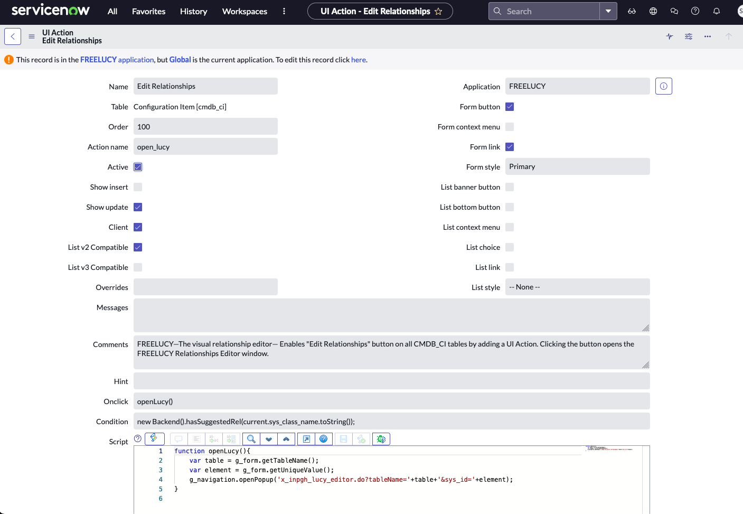Screen dimensions: 743x514
Task: Open the activity stream sparkle icon
Action: [670, 36]
